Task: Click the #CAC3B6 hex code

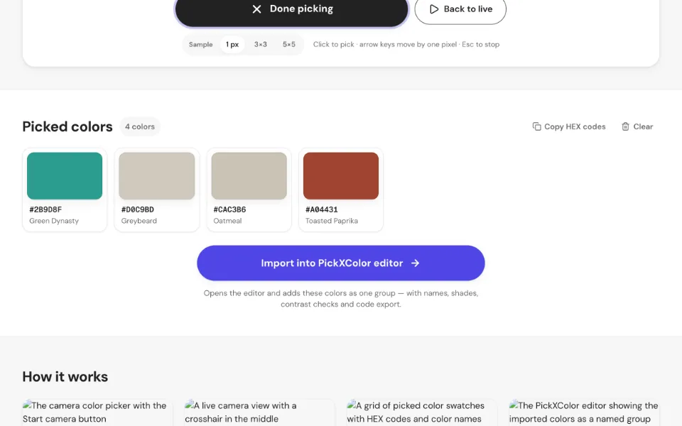Action: [x=229, y=209]
